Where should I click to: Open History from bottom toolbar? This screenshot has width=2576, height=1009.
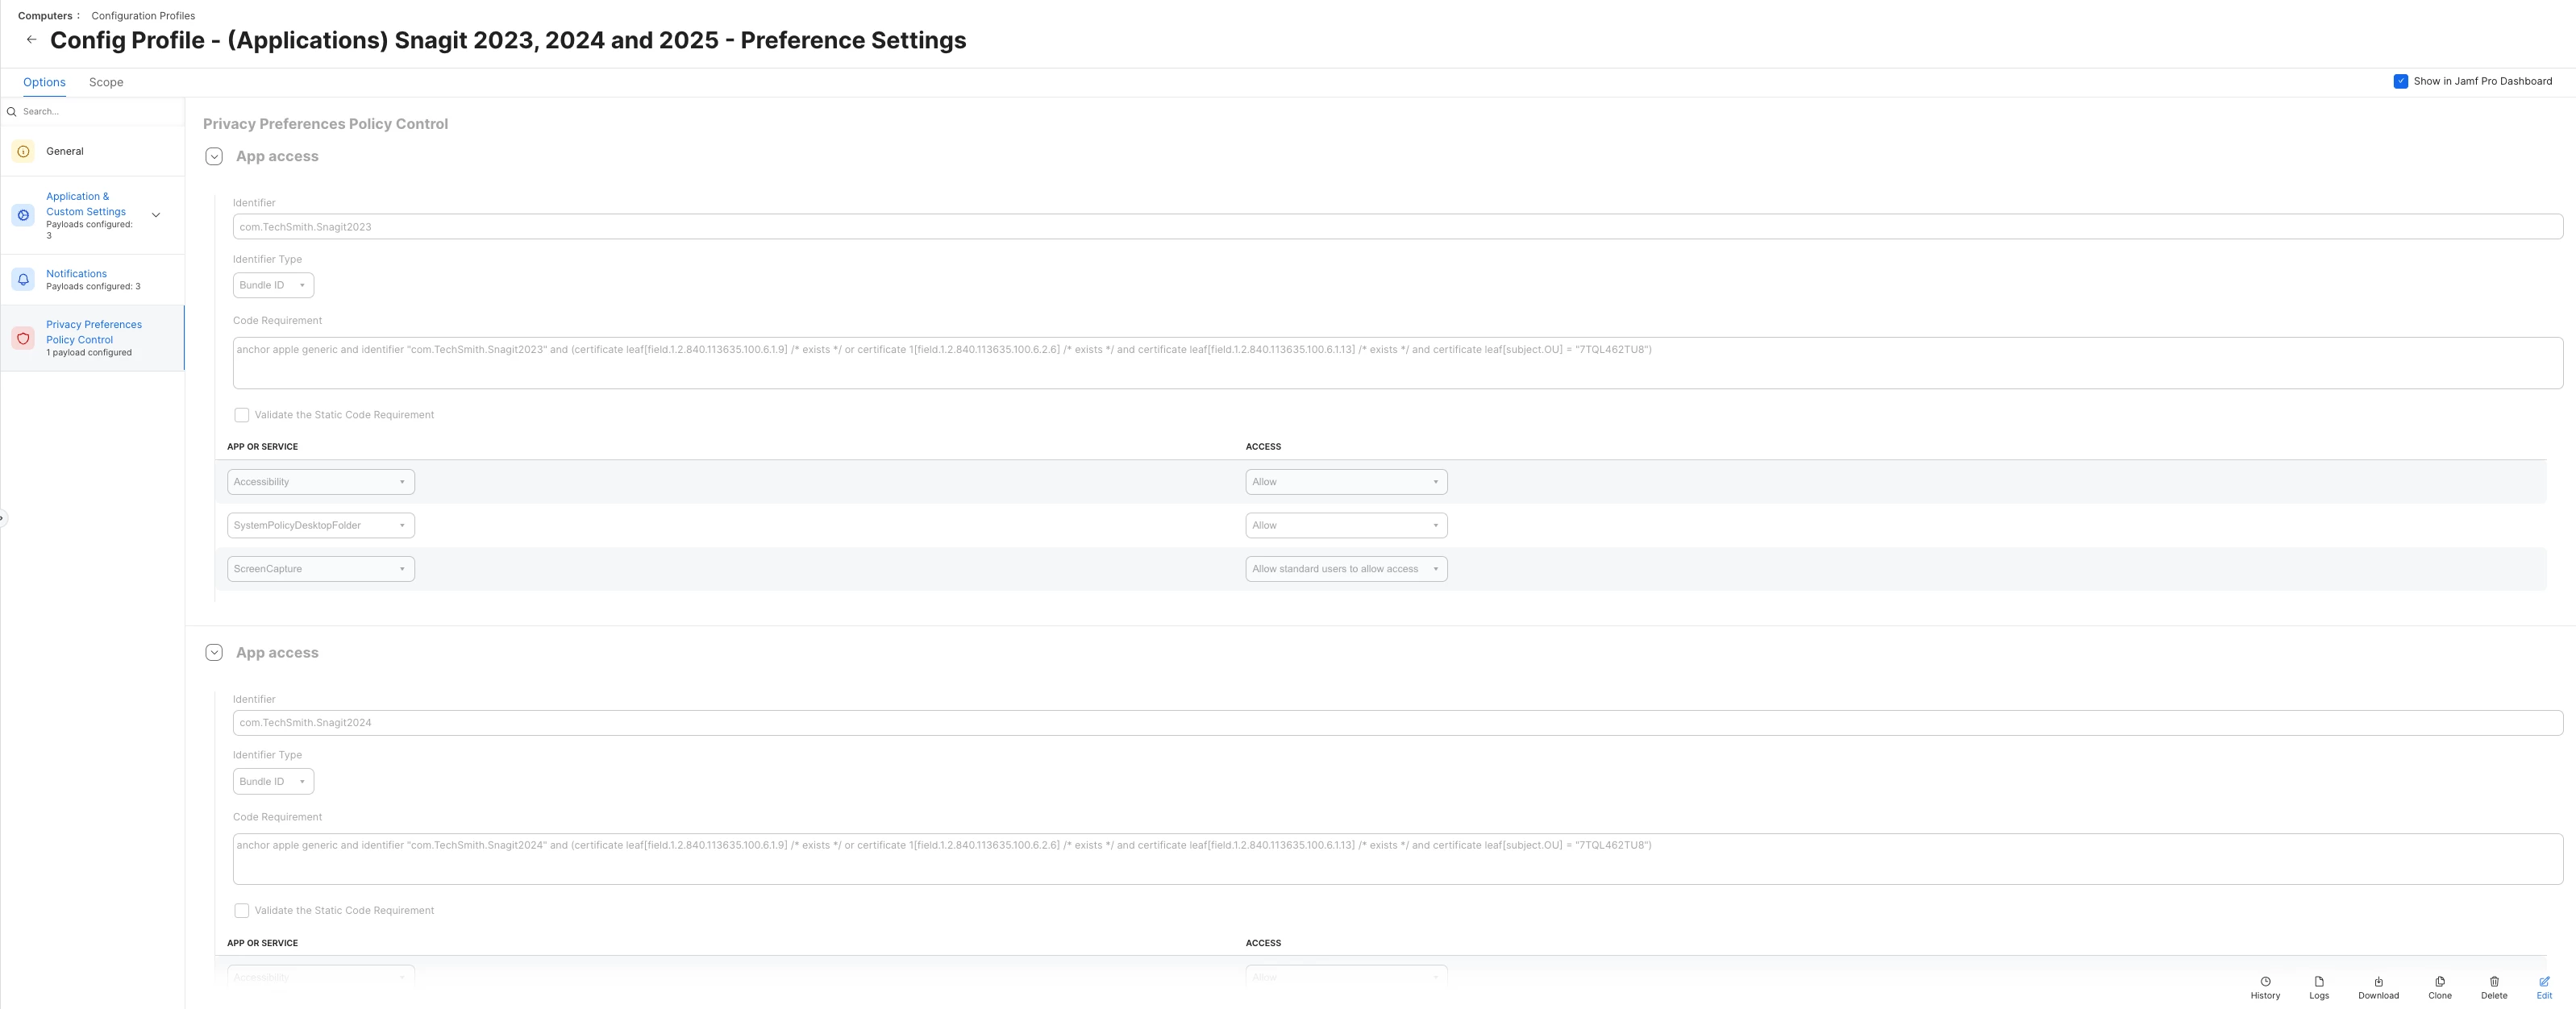2265,988
